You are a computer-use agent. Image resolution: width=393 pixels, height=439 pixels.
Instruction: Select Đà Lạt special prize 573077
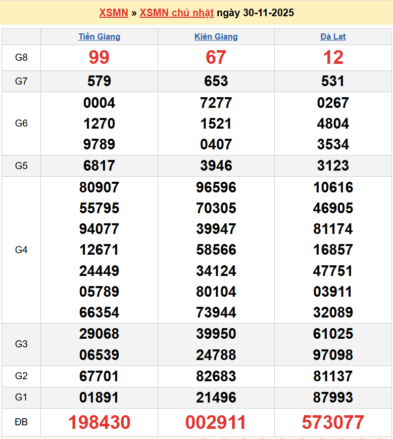click(x=333, y=422)
